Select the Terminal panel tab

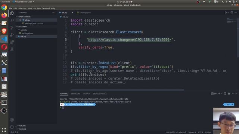tap(64, 94)
